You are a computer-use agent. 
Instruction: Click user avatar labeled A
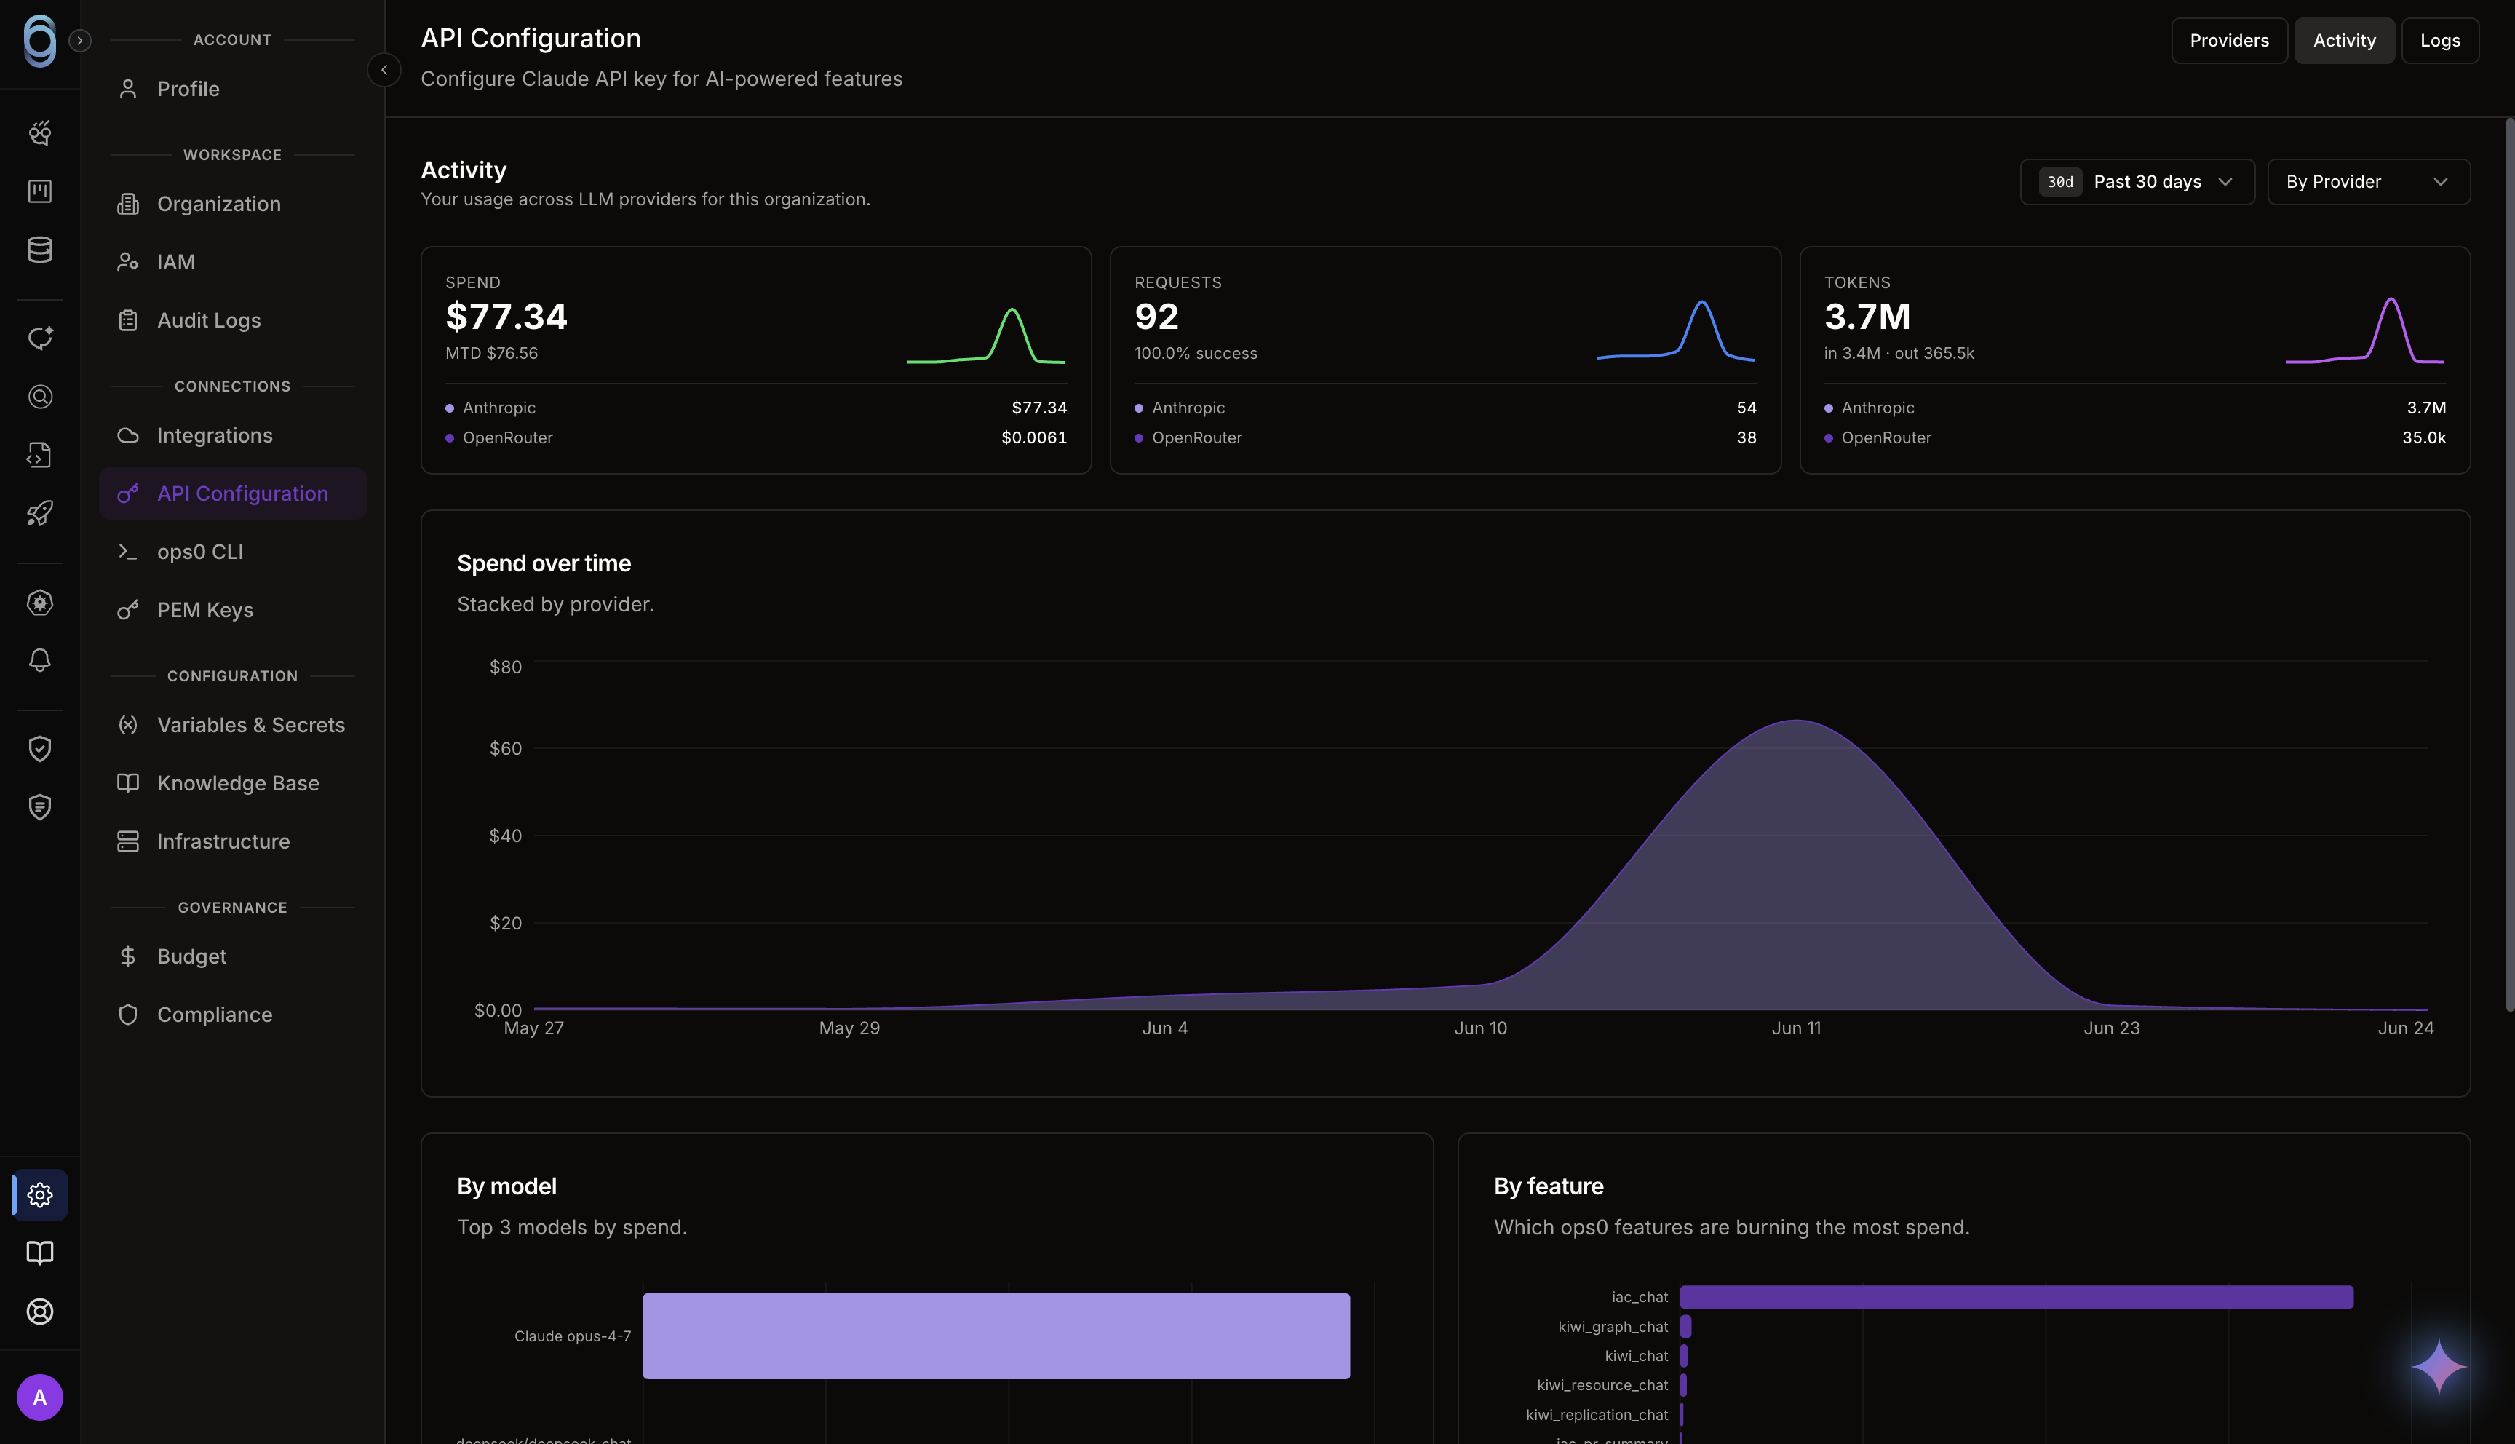pos(39,1397)
